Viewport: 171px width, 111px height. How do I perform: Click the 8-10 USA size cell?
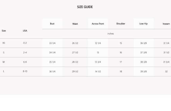[x=25, y=71]
